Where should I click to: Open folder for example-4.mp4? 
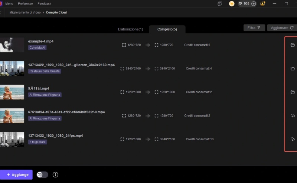pos(293,45)
